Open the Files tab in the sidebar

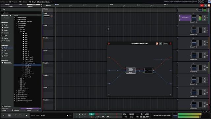[x=20, y=5]
